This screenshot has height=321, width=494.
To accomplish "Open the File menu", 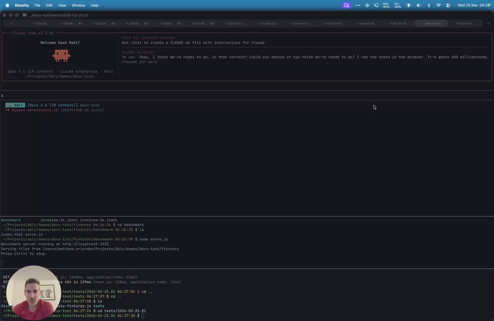I will (x=37, y=5).
